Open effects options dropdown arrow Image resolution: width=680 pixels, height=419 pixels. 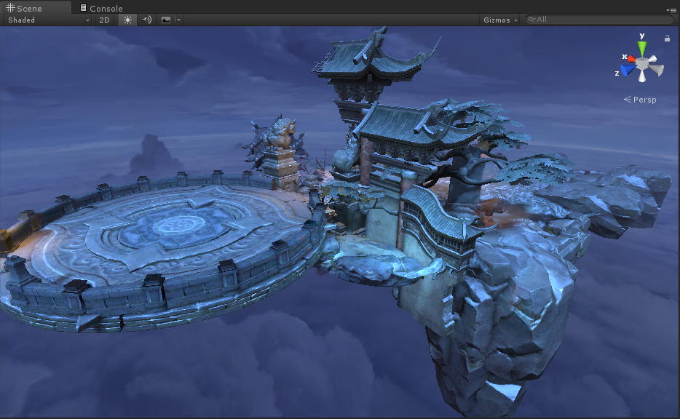click(x=178, y=20)
